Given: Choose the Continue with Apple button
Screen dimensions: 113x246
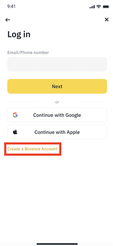Looking at the screenshot, I should click(x=57, y=132).
